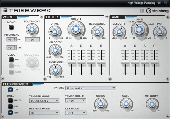This screenshot has width=170, height=119.
Task: Click the filter VELOCITY knob
Action: (55, 50)
